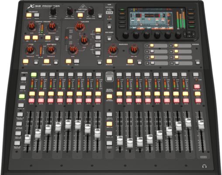Click the equalizer High band button

[x=98, y=30]
